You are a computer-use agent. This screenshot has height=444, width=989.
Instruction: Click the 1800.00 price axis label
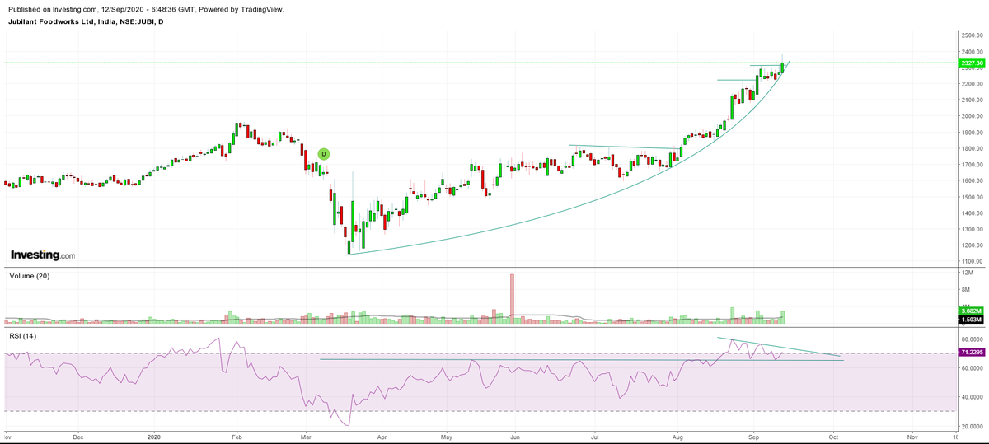973,148
